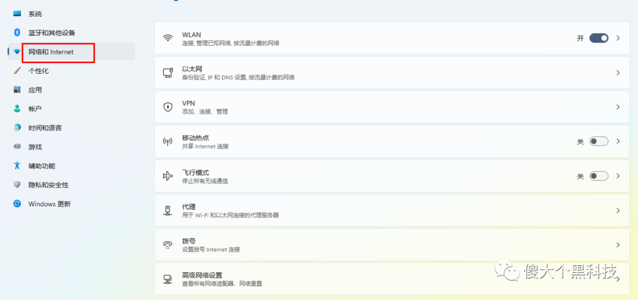Click the network diamond icon in sidebar
This screenshot has height=300, width=638.
(x=17, y=51)
